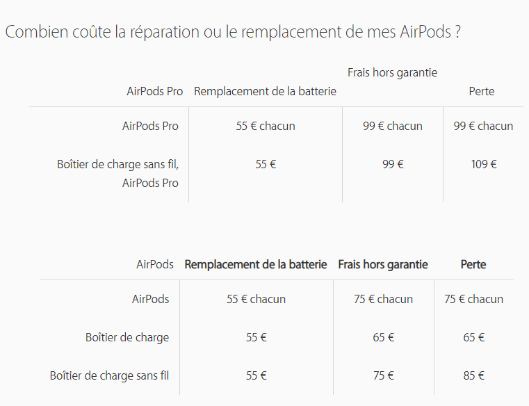Click the page heading about AirPods repair cost

pyautogui.click(x=232, y=32)
